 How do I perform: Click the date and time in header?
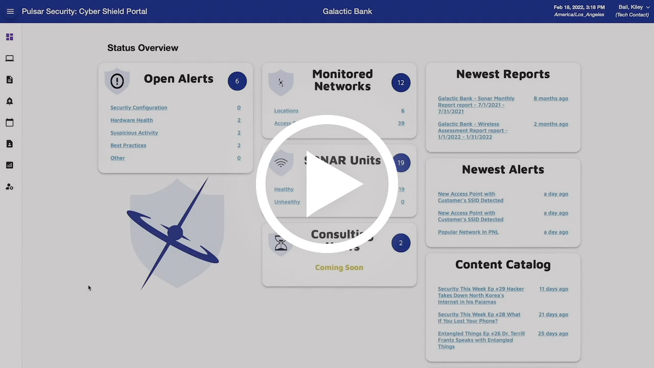pos(579,11)
